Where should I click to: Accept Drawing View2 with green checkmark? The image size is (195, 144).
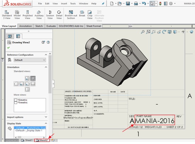[8, 48]
